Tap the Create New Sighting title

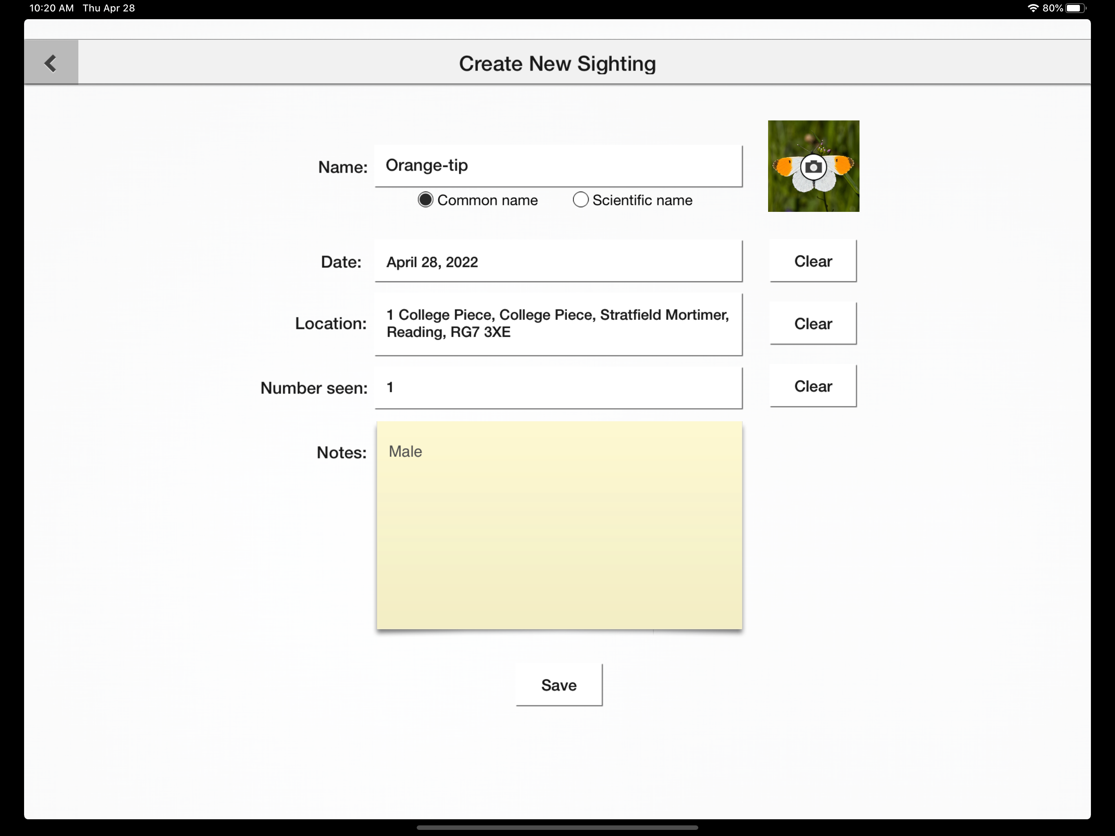click(x=557, y=64)
